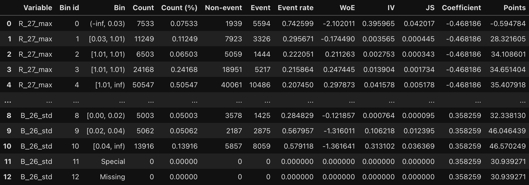This screenshot has height=185, width=529.
Task: Click Count (%) value 0.50547
Action: [x=184, y=85]
